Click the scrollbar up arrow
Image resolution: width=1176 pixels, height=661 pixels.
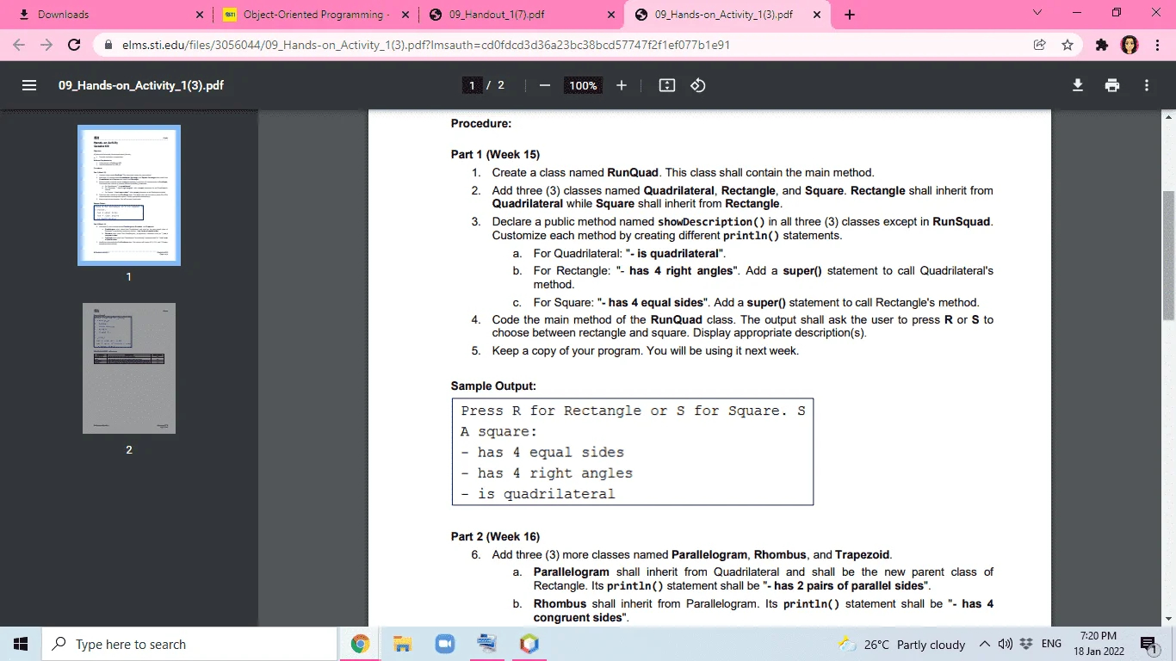point(1168,117)
